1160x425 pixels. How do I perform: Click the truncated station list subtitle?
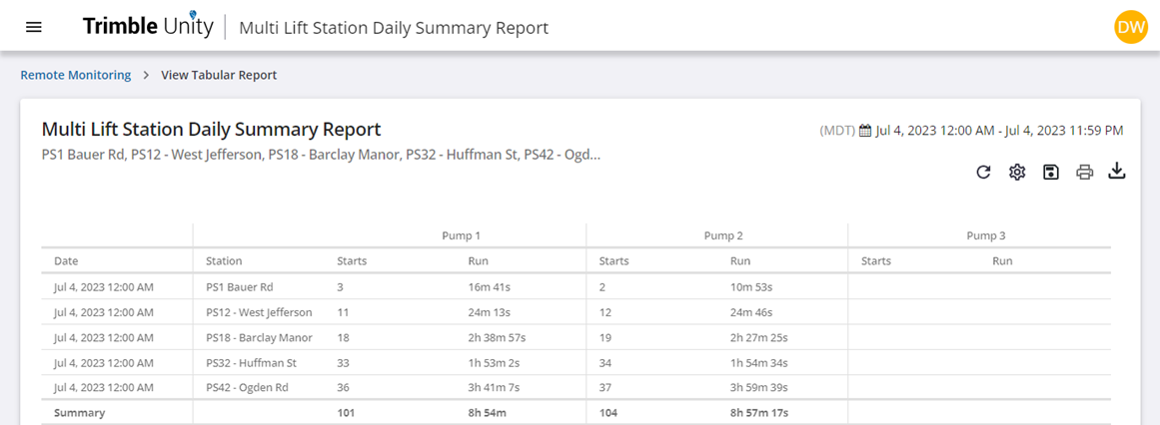(x=321, y=156)
